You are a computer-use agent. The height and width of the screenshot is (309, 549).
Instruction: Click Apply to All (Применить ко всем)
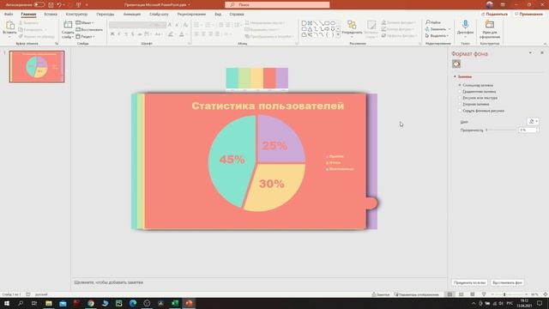pyautogui.click(x=469, y=282)
